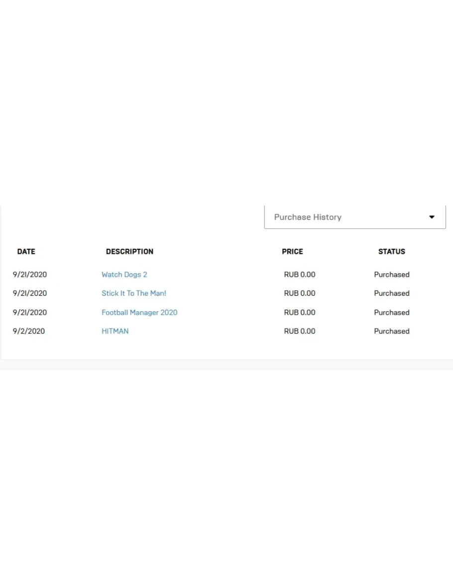Click the date in the Watch Dogs 2 row
This screenshot has height=576, width=453.
tap(30, 275)
